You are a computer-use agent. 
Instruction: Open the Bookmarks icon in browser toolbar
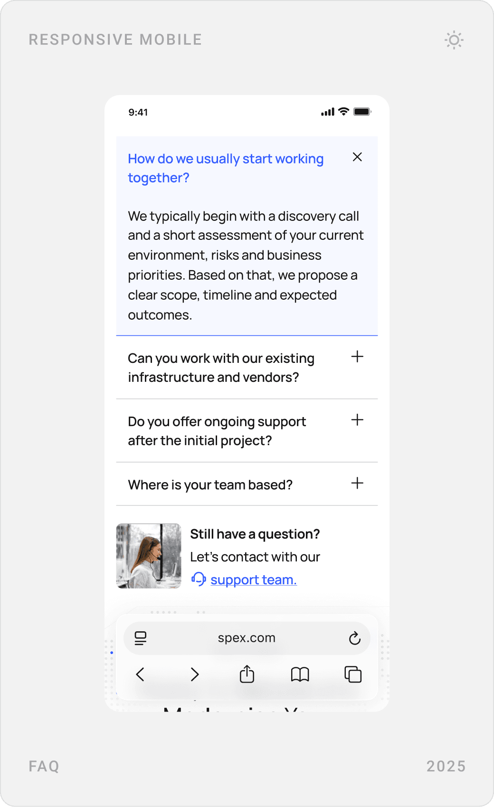pyautogui.click(x=300, y=674)
